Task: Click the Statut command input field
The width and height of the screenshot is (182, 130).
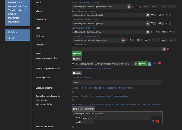Action: coord(99,7)
